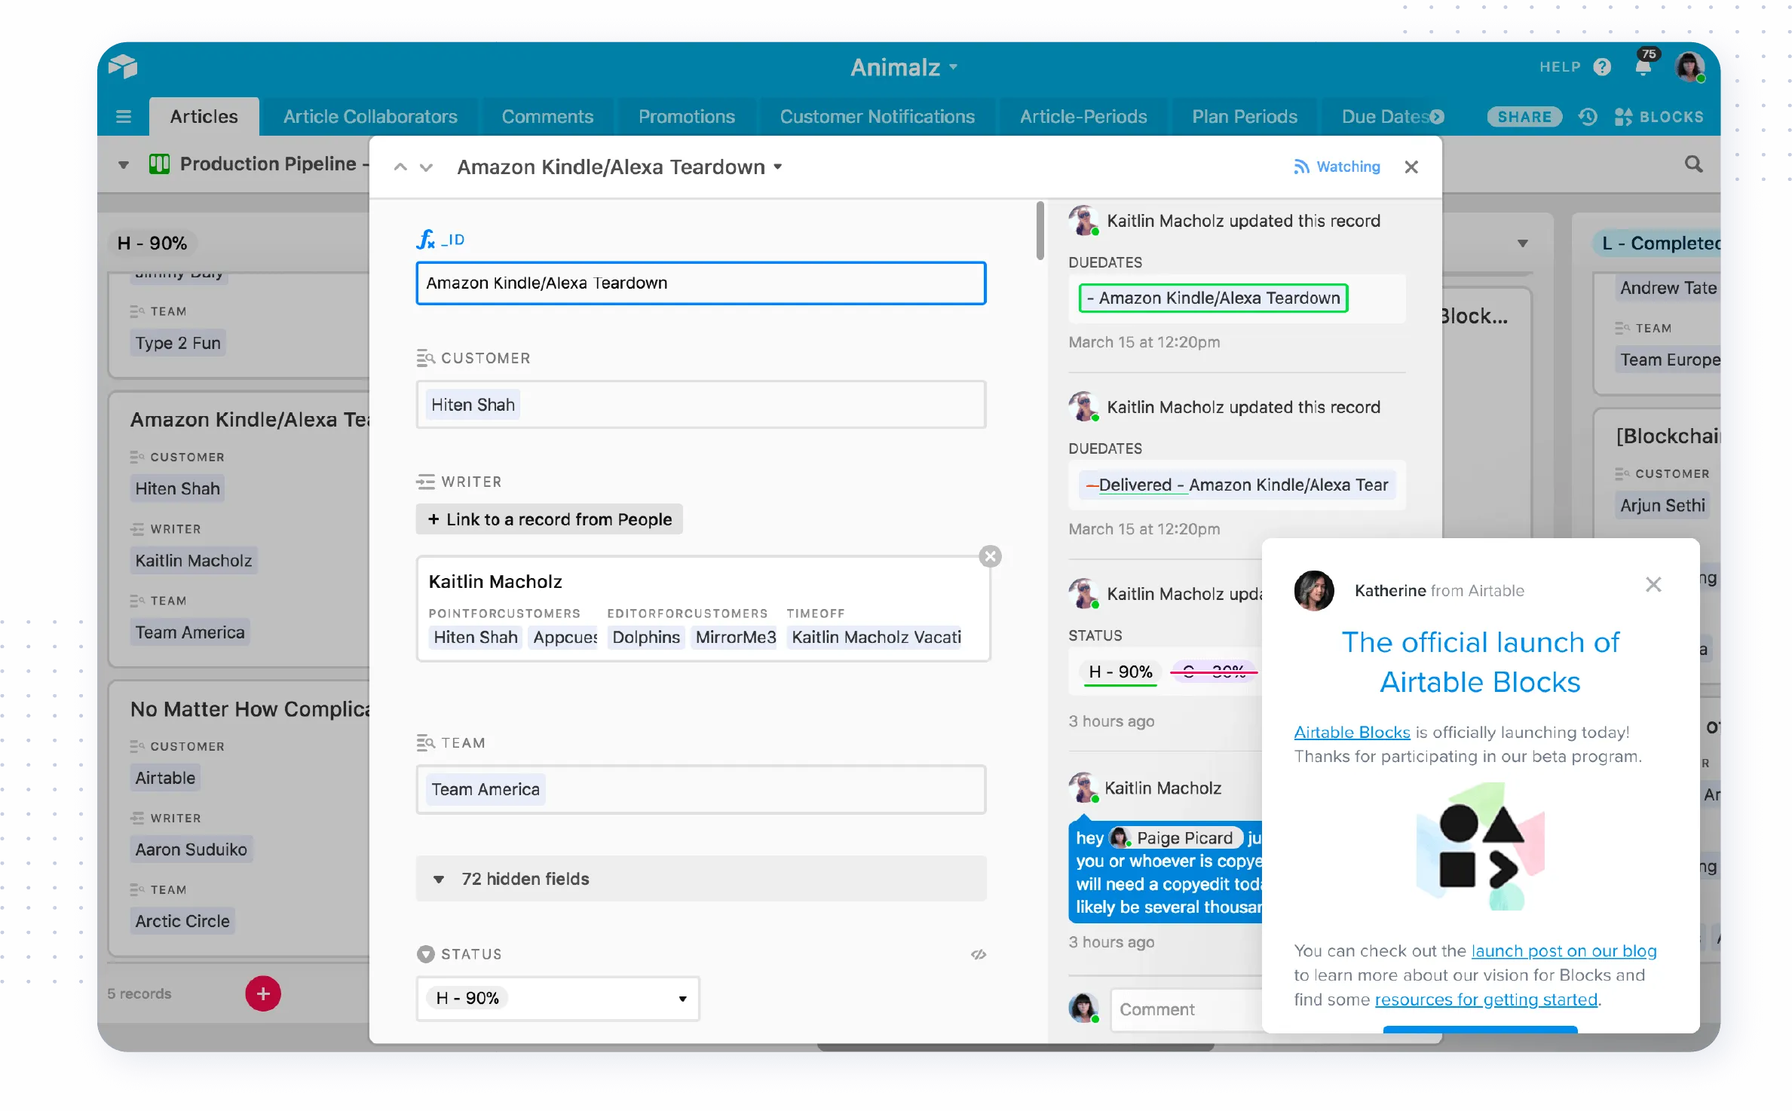
Task: Click the MirrorMe3 chip
Action: (735, 638)
